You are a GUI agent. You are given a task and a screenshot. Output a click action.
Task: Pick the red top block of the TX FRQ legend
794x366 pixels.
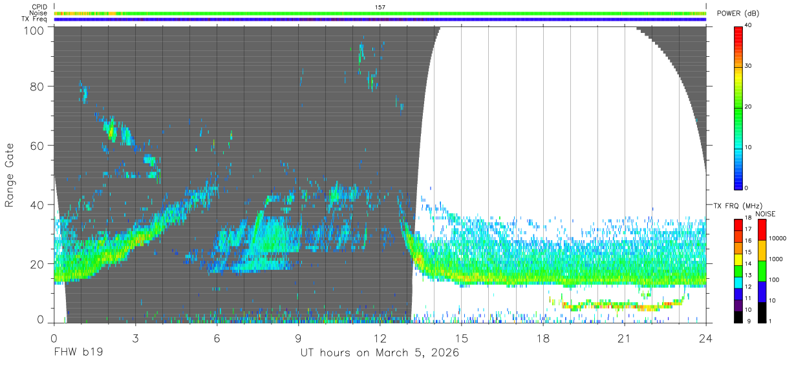(x=738, y=224)
